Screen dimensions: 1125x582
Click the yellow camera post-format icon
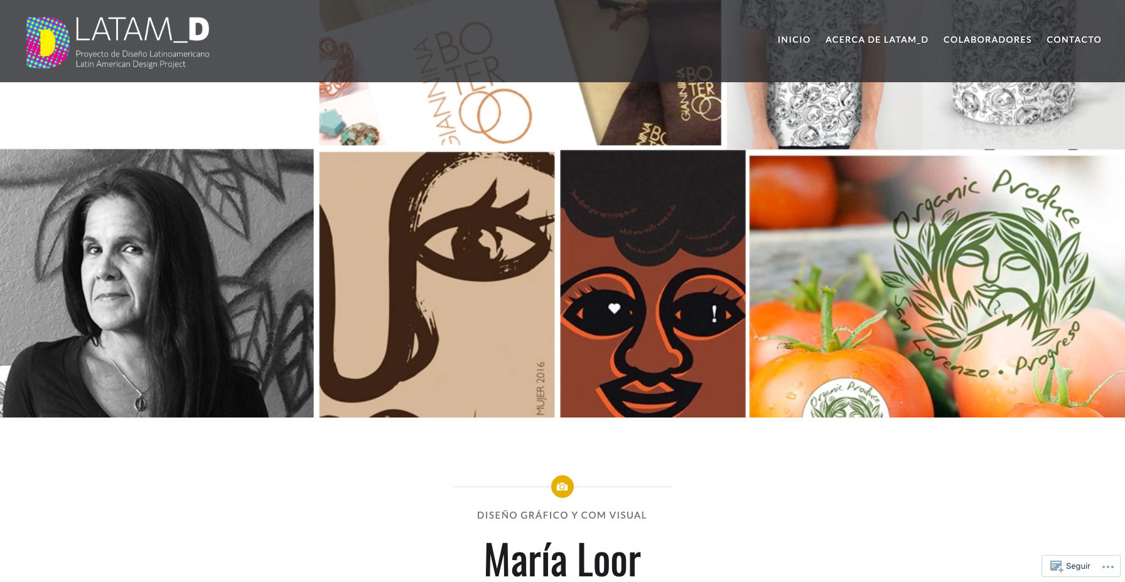pyautogui.click(x=562, y=487)
